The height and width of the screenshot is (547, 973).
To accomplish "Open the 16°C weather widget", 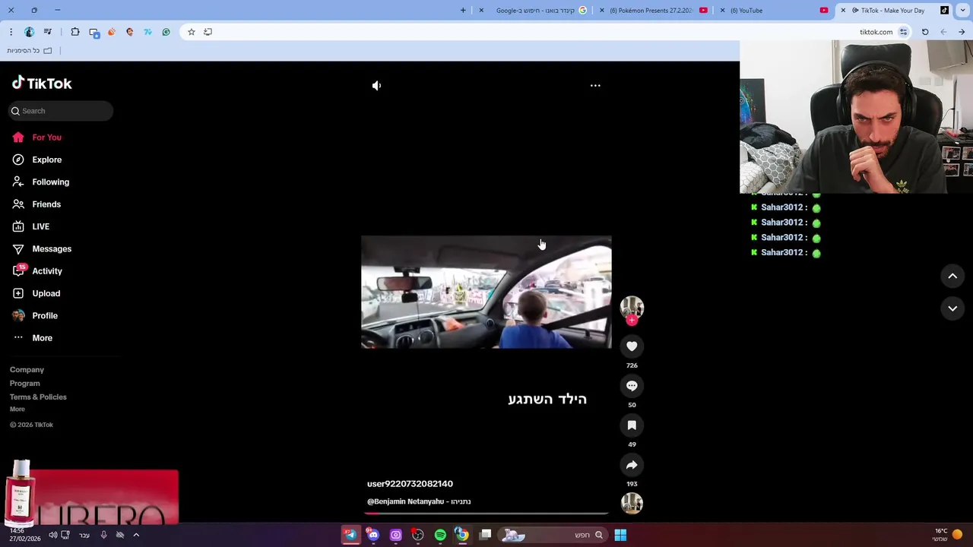I will pos(948,535).
